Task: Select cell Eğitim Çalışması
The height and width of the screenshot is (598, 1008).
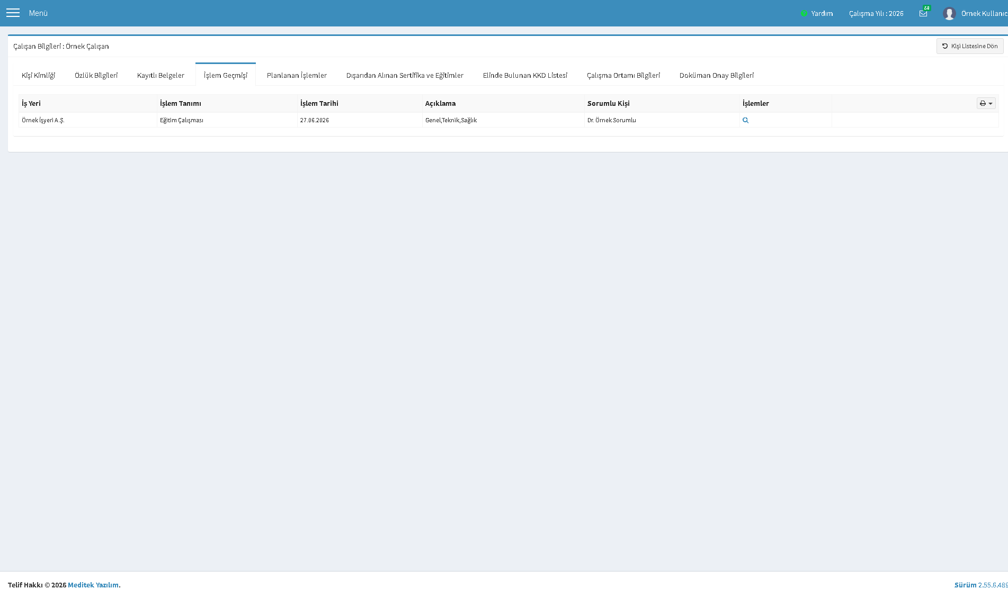Action: coord(227,120)
